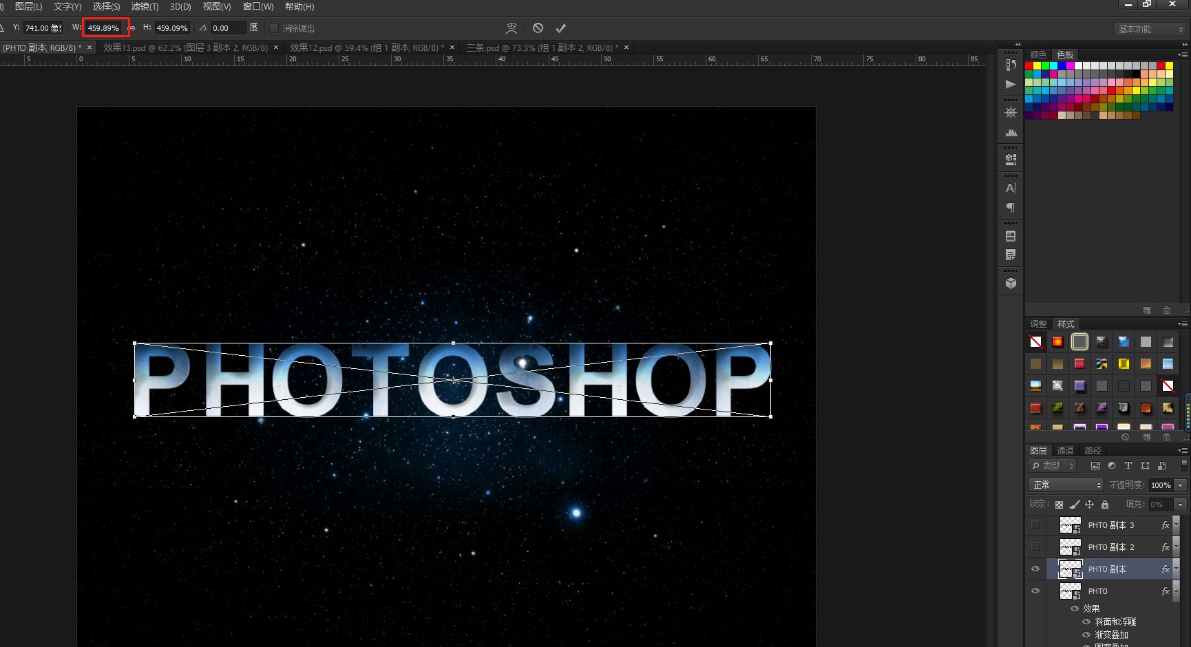Viewport: 1191px width, 647px height.
Task: Open the Paragraph panel icon
Action: (1011, 208)
